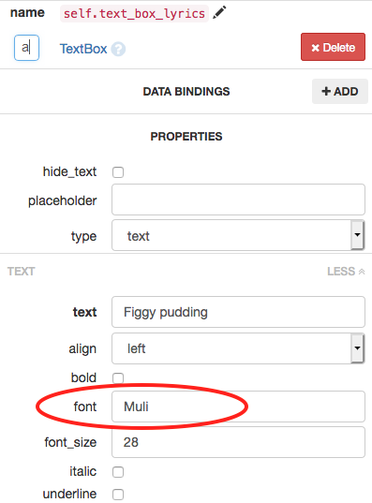Image resolution: width=372 pixels, height=503 pixels.
Task: Toggle the hide_text checkbox
Action: pos(118,172)
